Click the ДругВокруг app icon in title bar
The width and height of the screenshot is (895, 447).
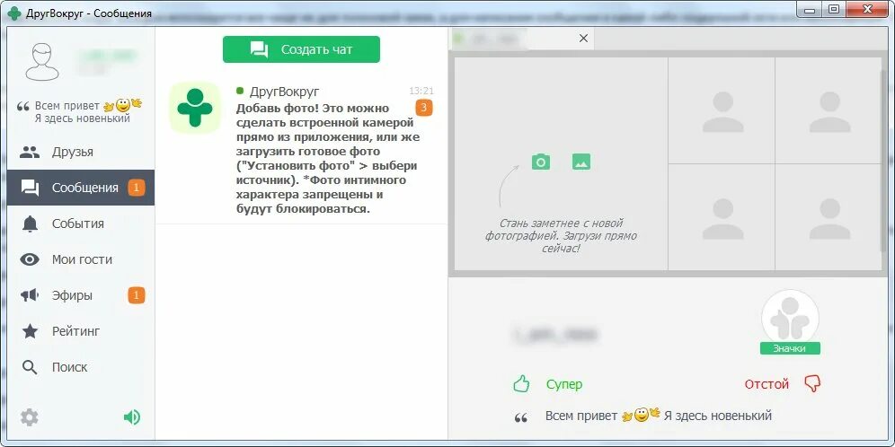[14, 12]
